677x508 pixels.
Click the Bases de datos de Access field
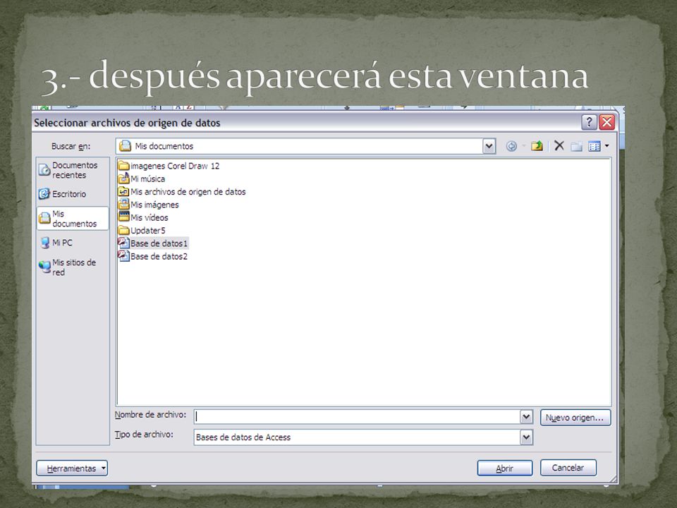point(357,437)
